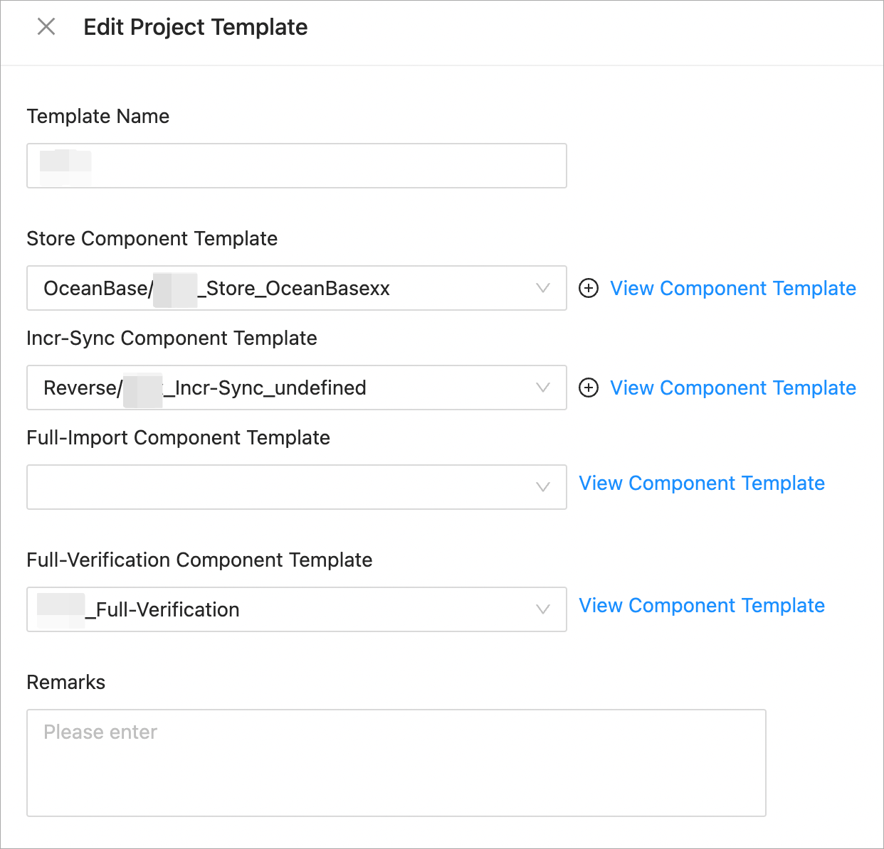Click the "Full-Import Component Template" label
884x849 pixels.
pos(178,438)
